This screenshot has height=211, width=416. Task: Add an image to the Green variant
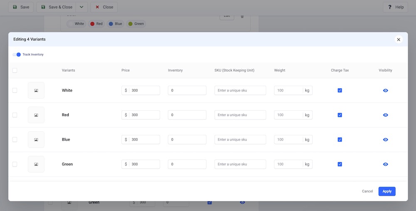point(36,164)
